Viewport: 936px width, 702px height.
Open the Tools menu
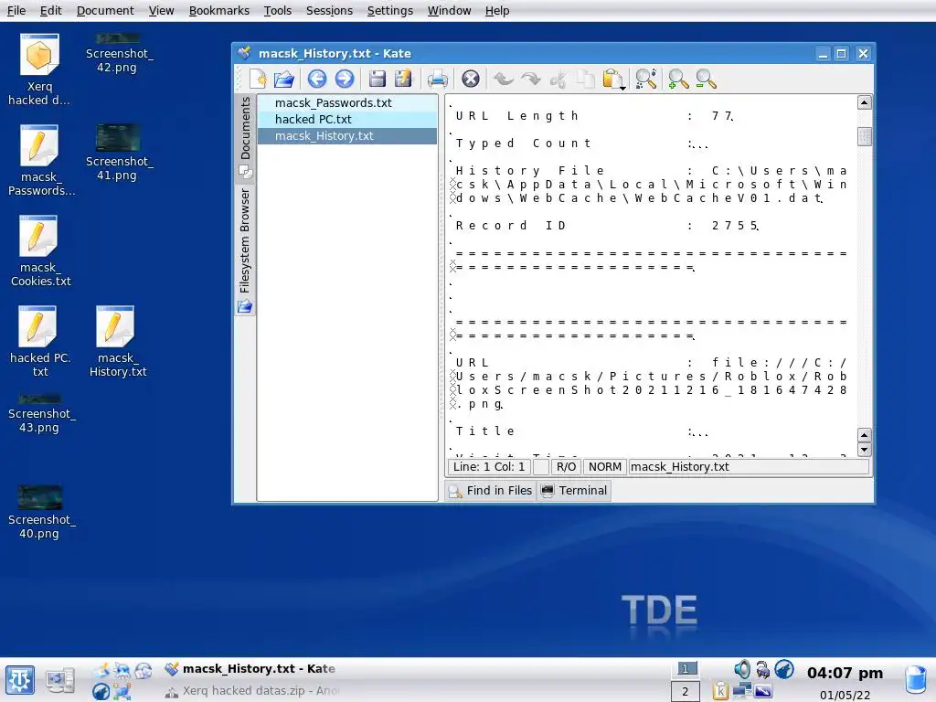click(x=278, y=11)
